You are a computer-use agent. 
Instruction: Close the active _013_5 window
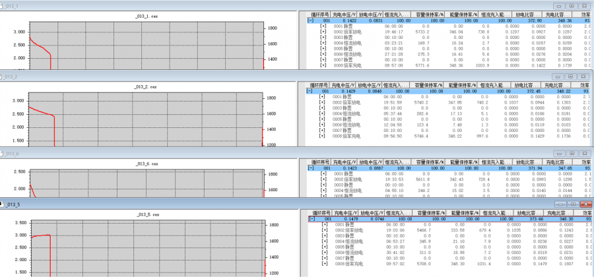pos(585,204)
